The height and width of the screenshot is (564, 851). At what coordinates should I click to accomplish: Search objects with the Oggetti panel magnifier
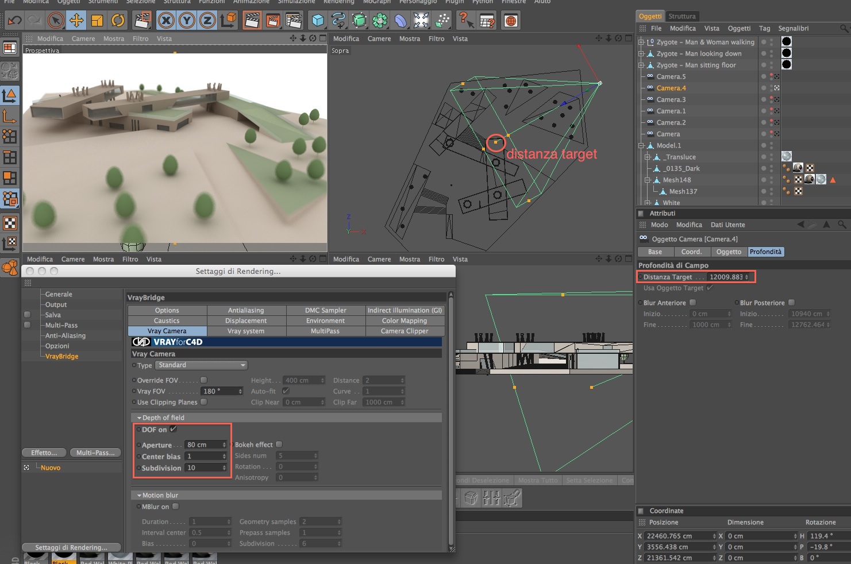pos(844,28)
